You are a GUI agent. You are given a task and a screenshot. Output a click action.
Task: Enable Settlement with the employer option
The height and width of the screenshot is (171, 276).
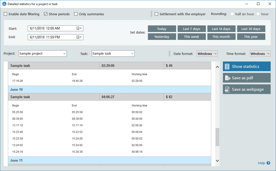[x=157, y=14]
